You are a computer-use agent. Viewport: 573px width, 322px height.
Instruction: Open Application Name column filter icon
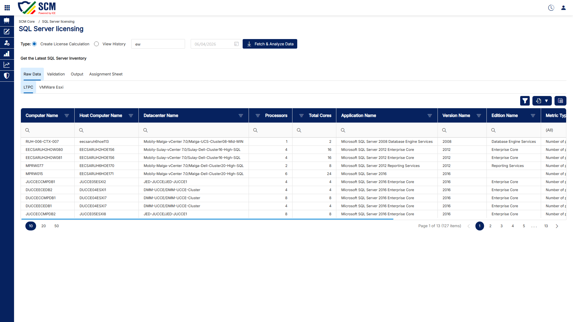pyautogui.click(x=430, y=116)
